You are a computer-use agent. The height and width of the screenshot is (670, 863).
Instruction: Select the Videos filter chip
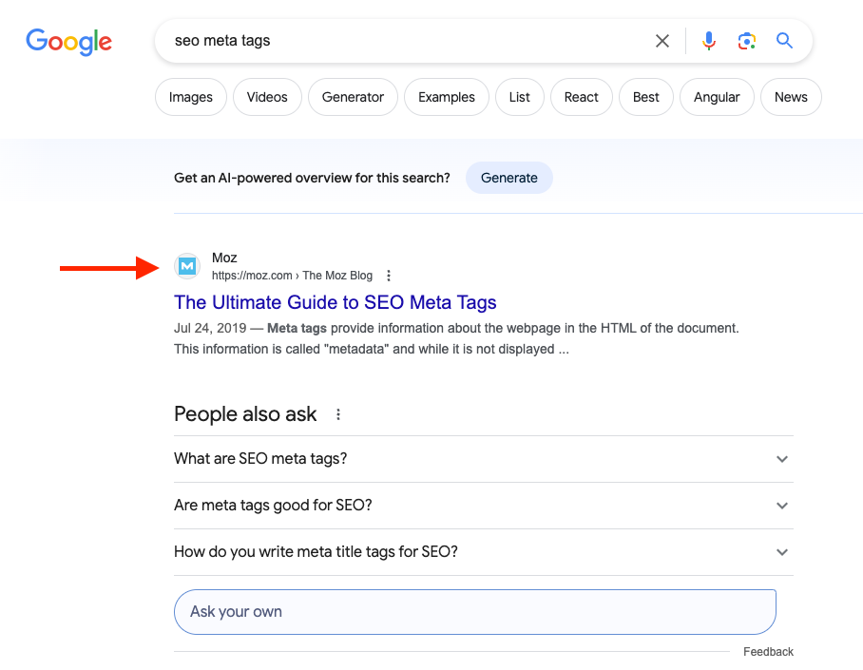pos(267,97)
